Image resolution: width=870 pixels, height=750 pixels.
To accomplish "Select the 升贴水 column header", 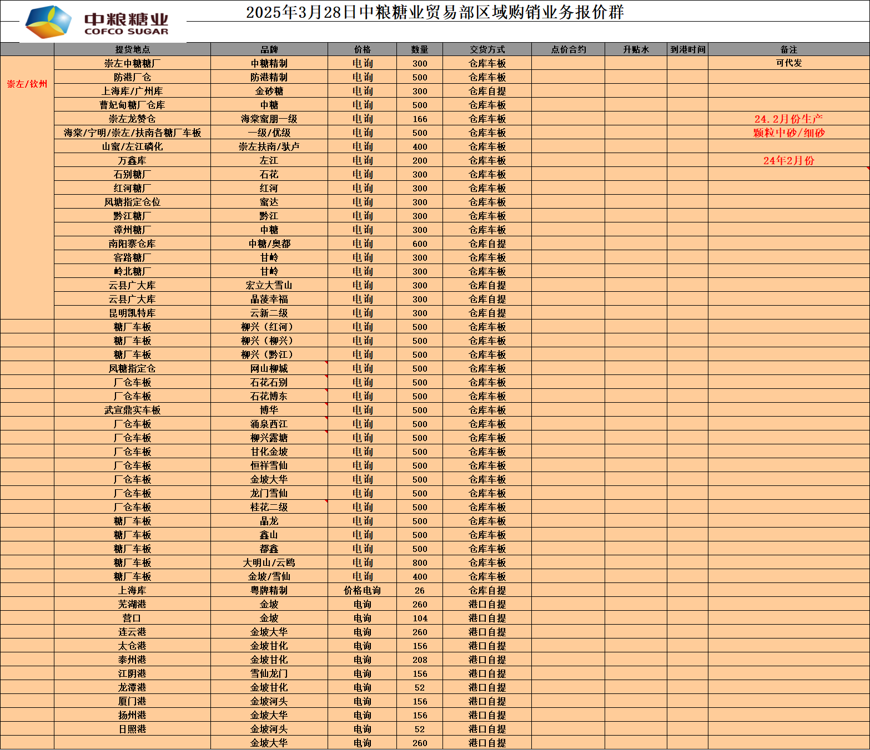I will pos(636,49).
